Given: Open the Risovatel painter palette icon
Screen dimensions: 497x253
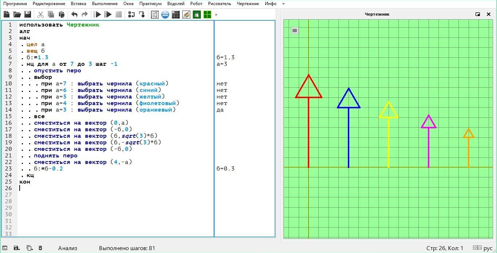Looking at the screenshot, I should point(186,15).
